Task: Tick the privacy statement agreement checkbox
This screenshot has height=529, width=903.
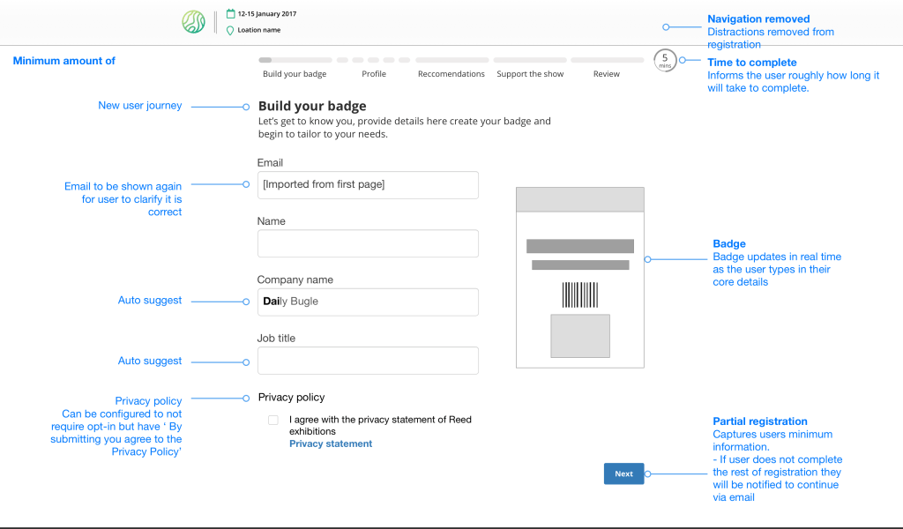Action: (x=273, y=421)
